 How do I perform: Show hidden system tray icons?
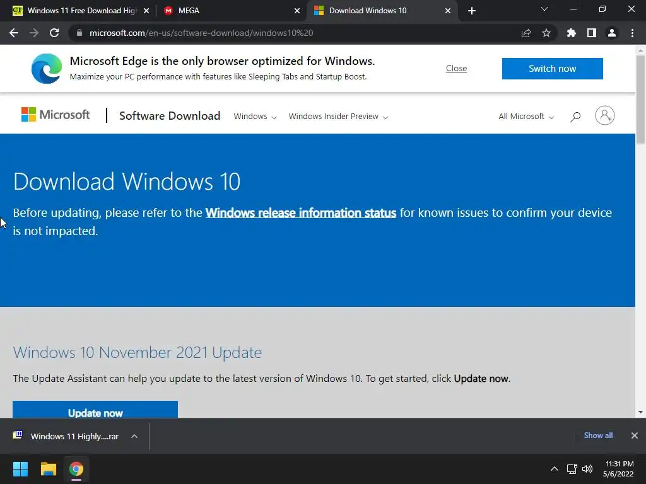coord(555,469)
